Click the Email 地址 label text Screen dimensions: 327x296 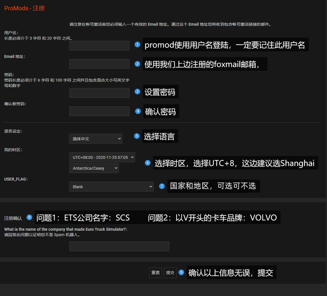point(15,56)
